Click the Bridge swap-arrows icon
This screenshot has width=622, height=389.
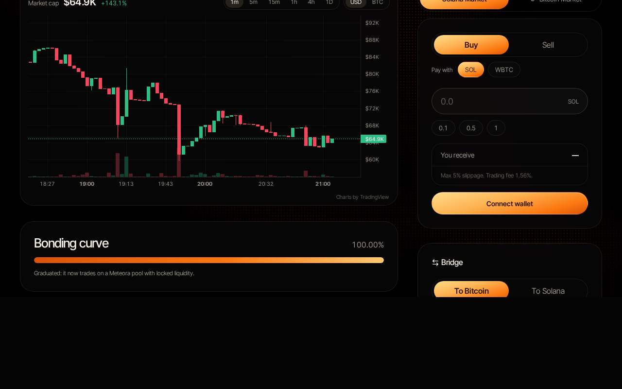(435, 263)
